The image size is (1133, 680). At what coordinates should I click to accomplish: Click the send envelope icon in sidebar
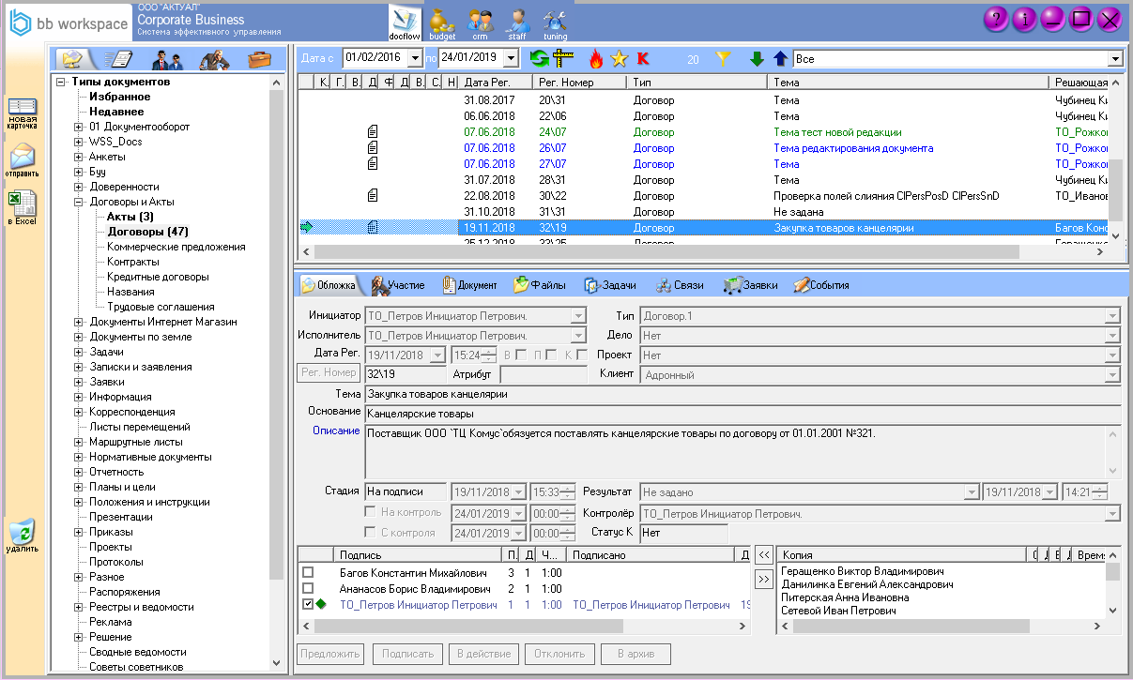point(22,159)
